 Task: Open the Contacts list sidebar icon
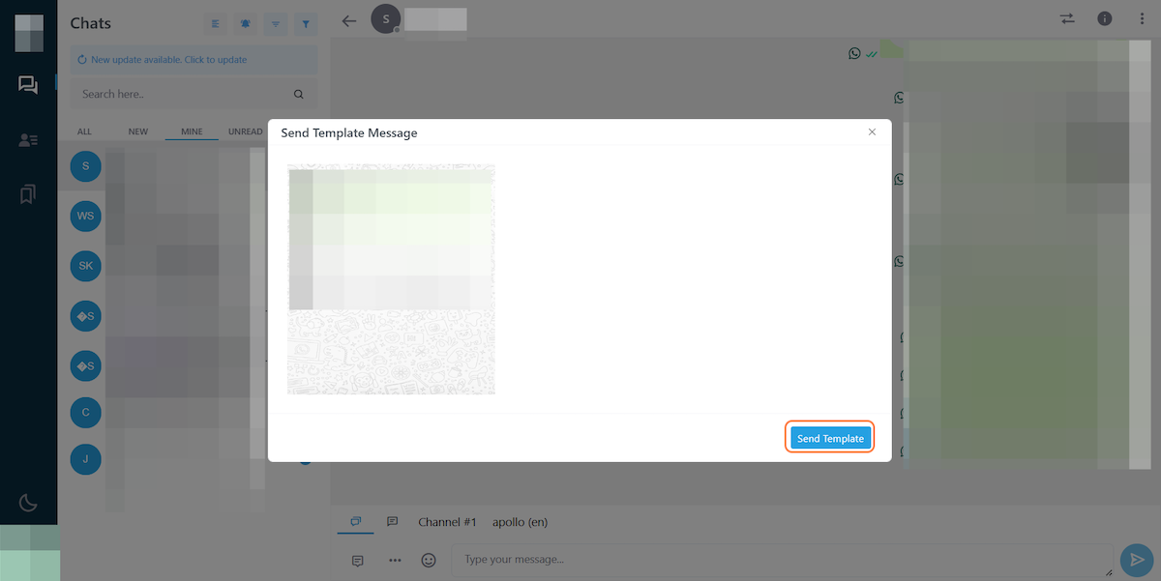[28, 140]
